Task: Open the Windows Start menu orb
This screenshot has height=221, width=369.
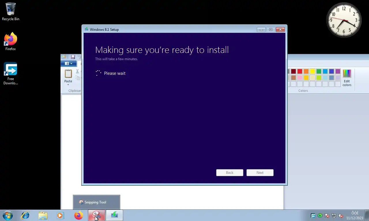Action: pyautogui.click(x=7, y=215)
